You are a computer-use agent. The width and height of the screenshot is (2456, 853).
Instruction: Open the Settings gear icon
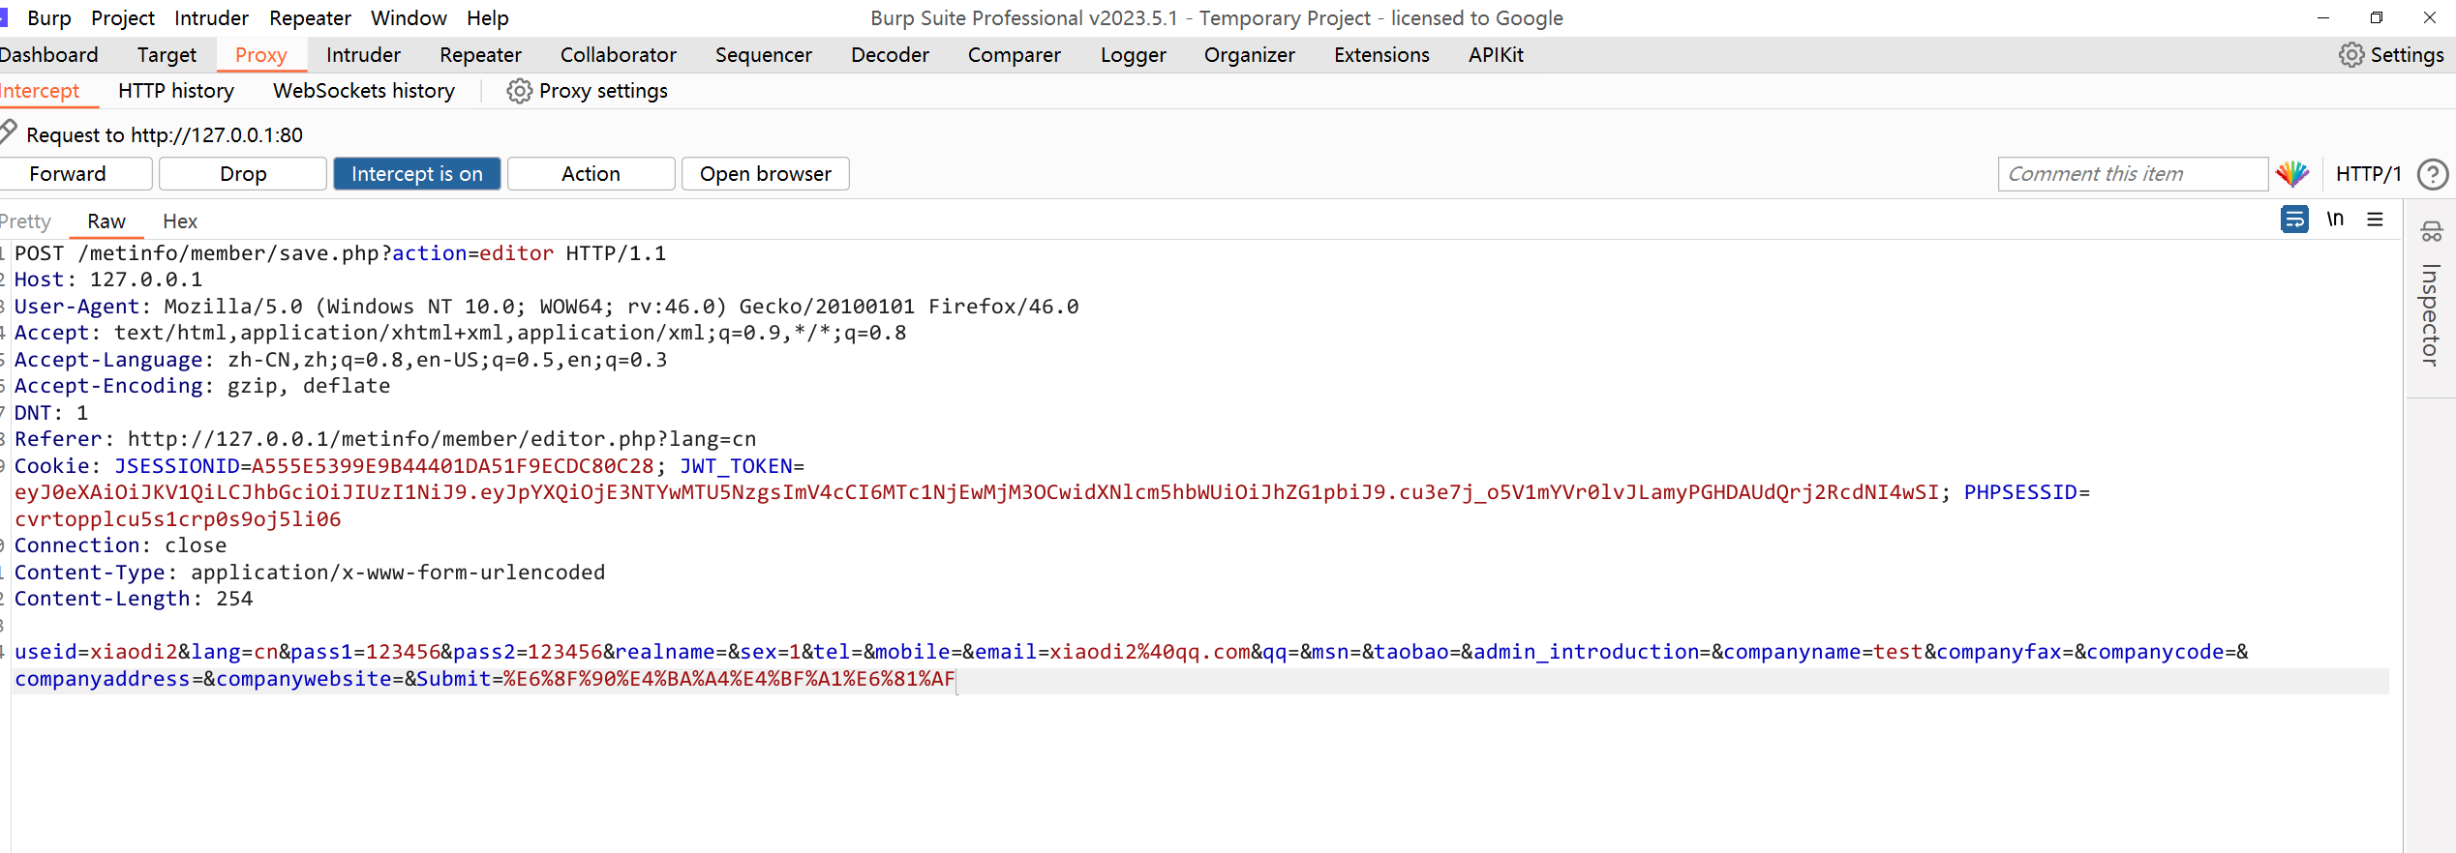point(2351,55)
